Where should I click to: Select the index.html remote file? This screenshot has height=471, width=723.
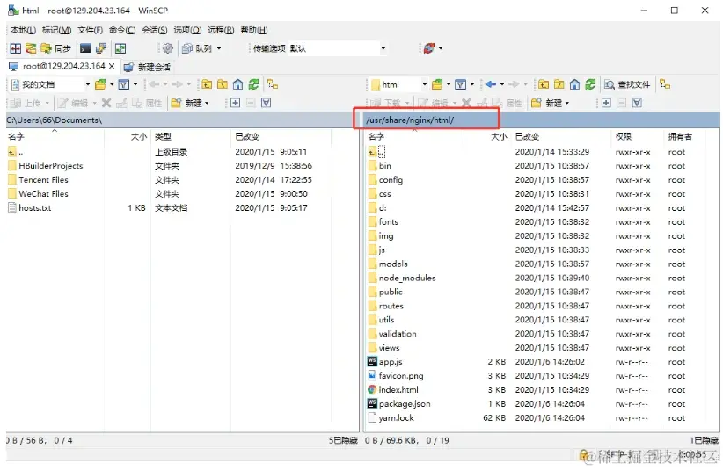[x=398, y=390]
